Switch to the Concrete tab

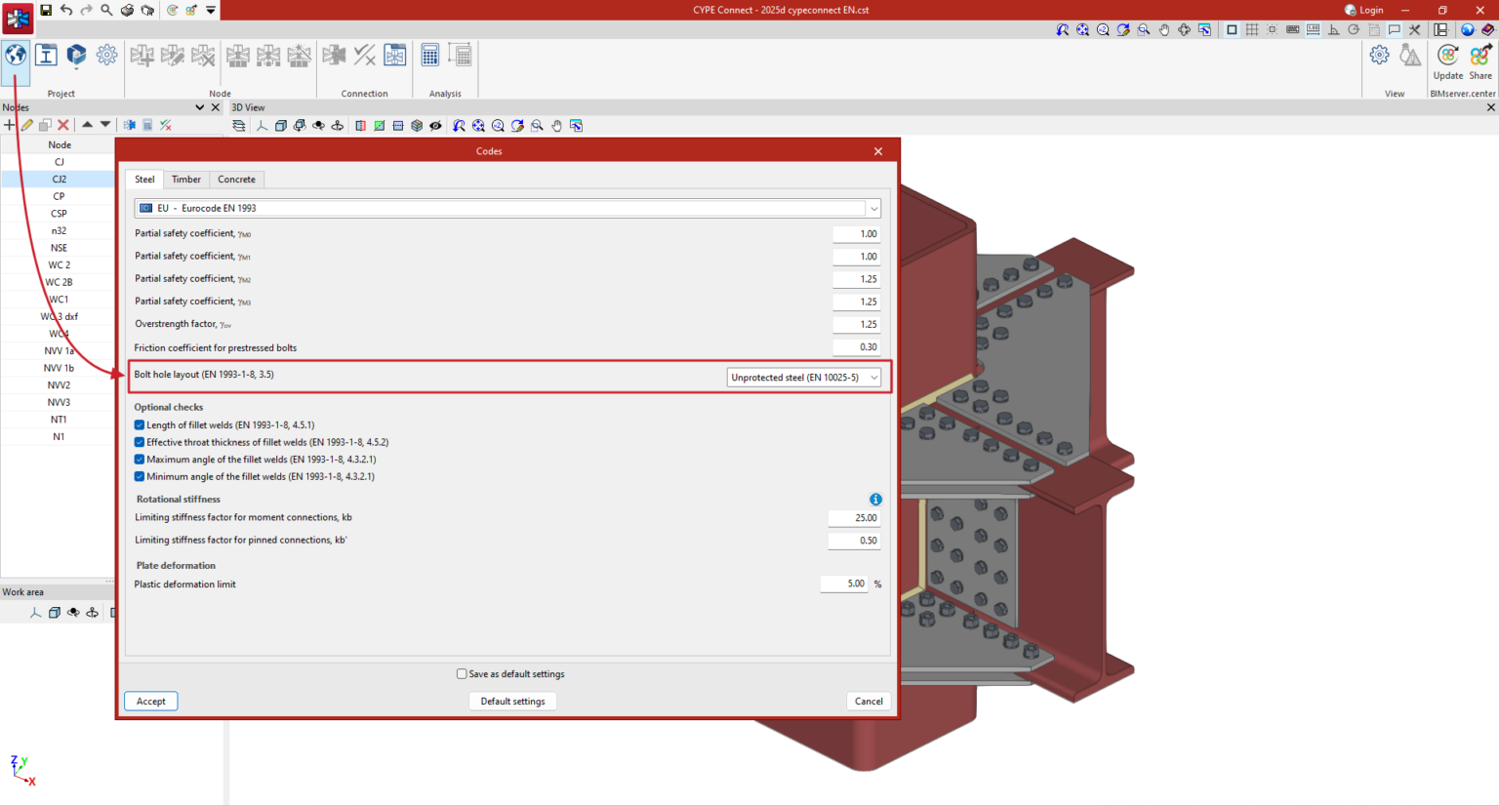(236, 180)
